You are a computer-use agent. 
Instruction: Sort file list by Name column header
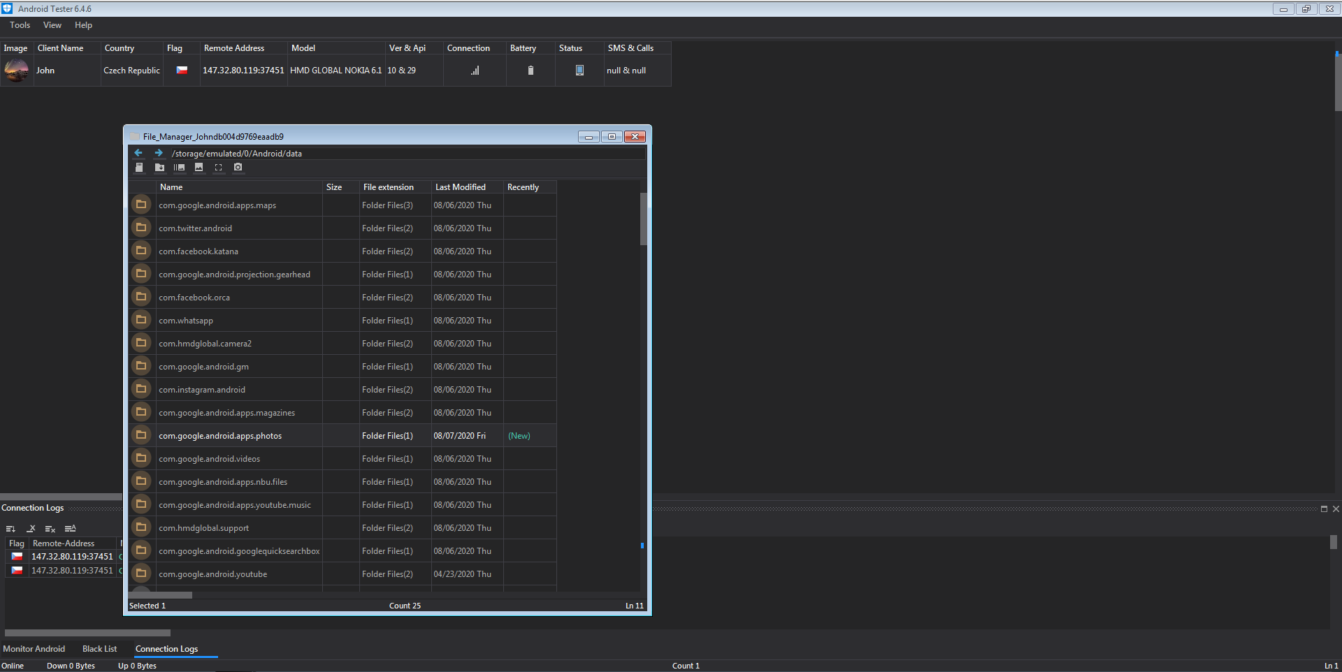pyautogui.click(x=239, y=187)
